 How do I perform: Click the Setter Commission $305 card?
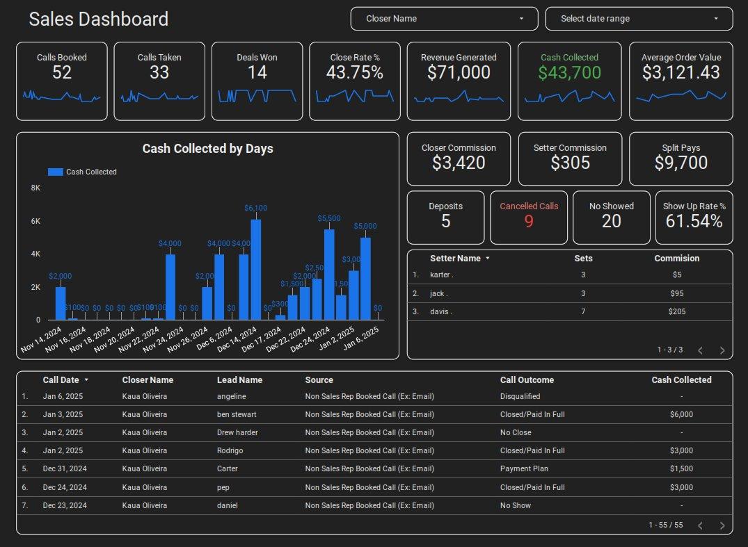570,158
